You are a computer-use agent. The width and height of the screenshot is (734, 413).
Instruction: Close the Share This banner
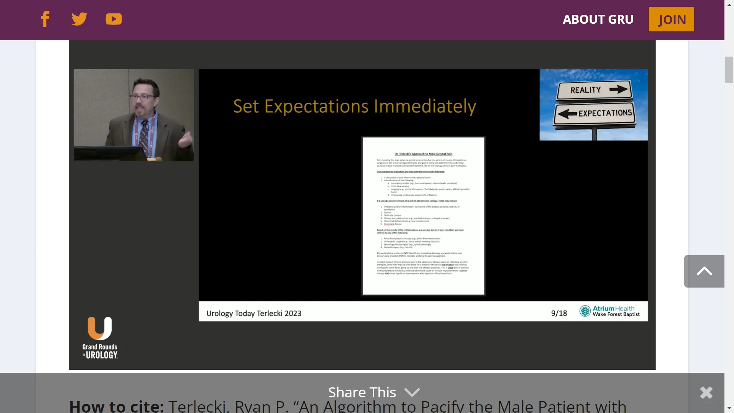click(706, 392)
